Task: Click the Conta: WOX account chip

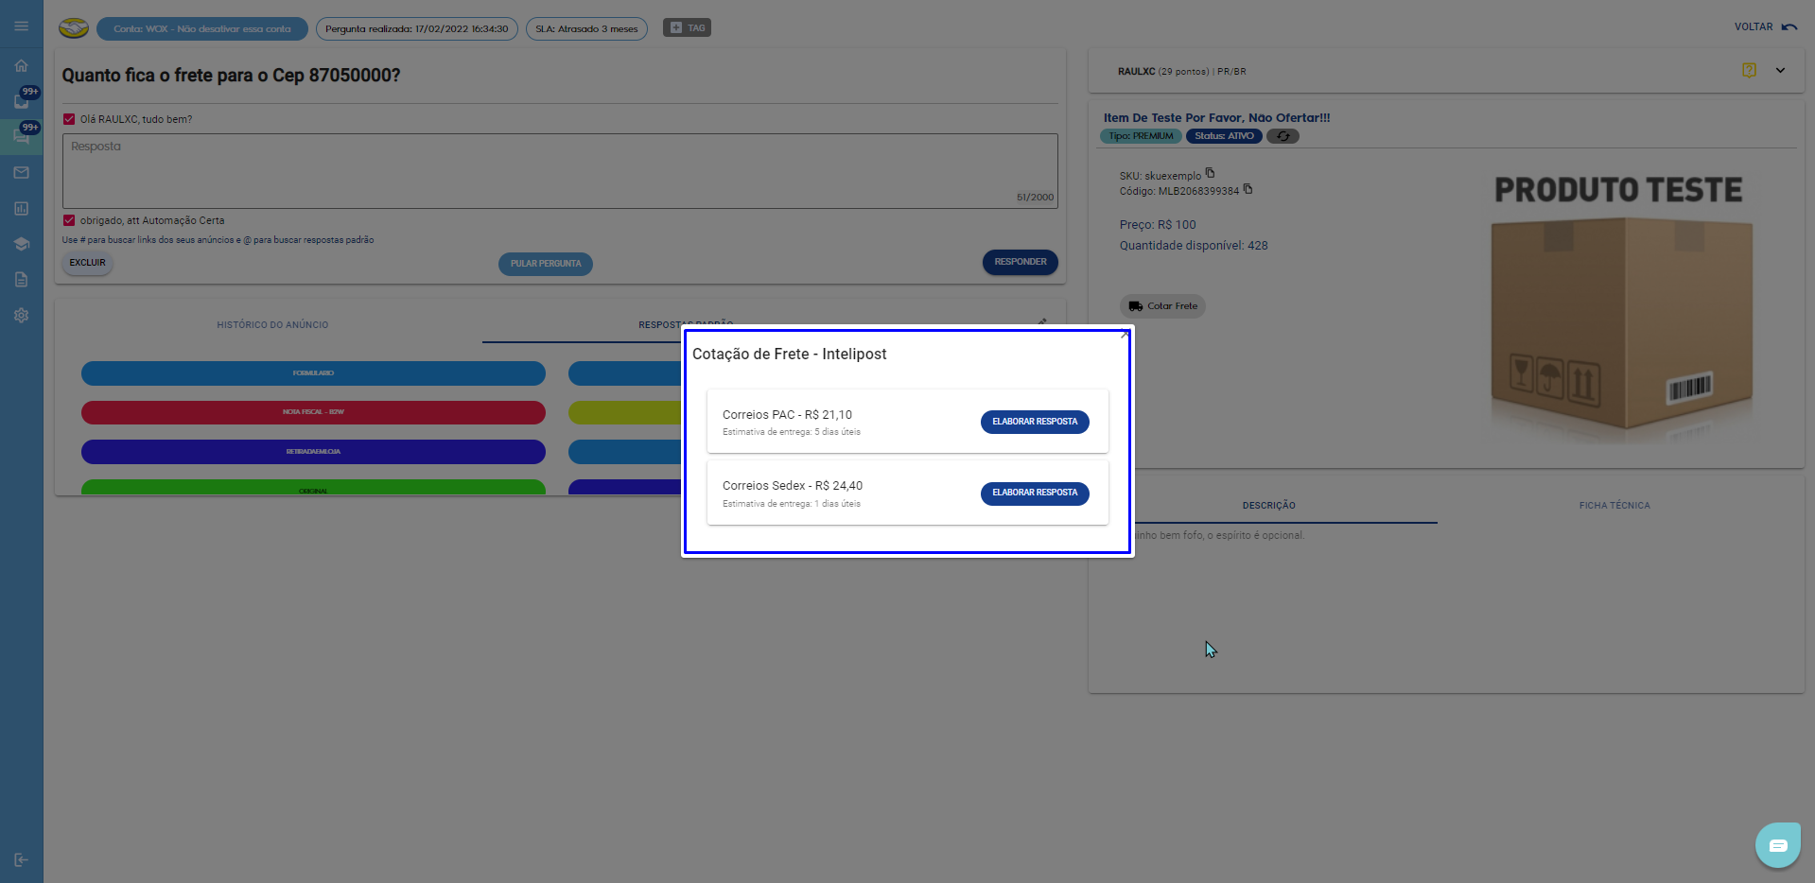Action: point(202,28)
